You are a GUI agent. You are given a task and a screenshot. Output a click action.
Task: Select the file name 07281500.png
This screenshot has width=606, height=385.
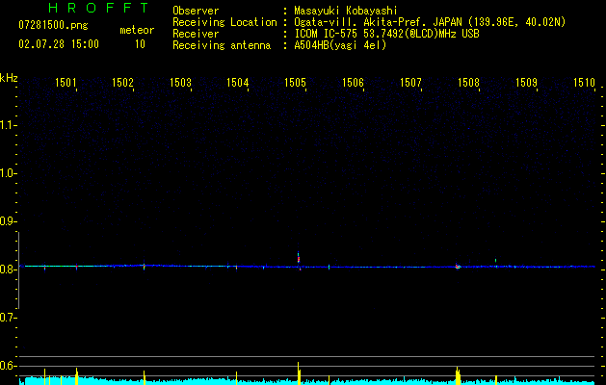pyautogui.click(x=53, y=26)
